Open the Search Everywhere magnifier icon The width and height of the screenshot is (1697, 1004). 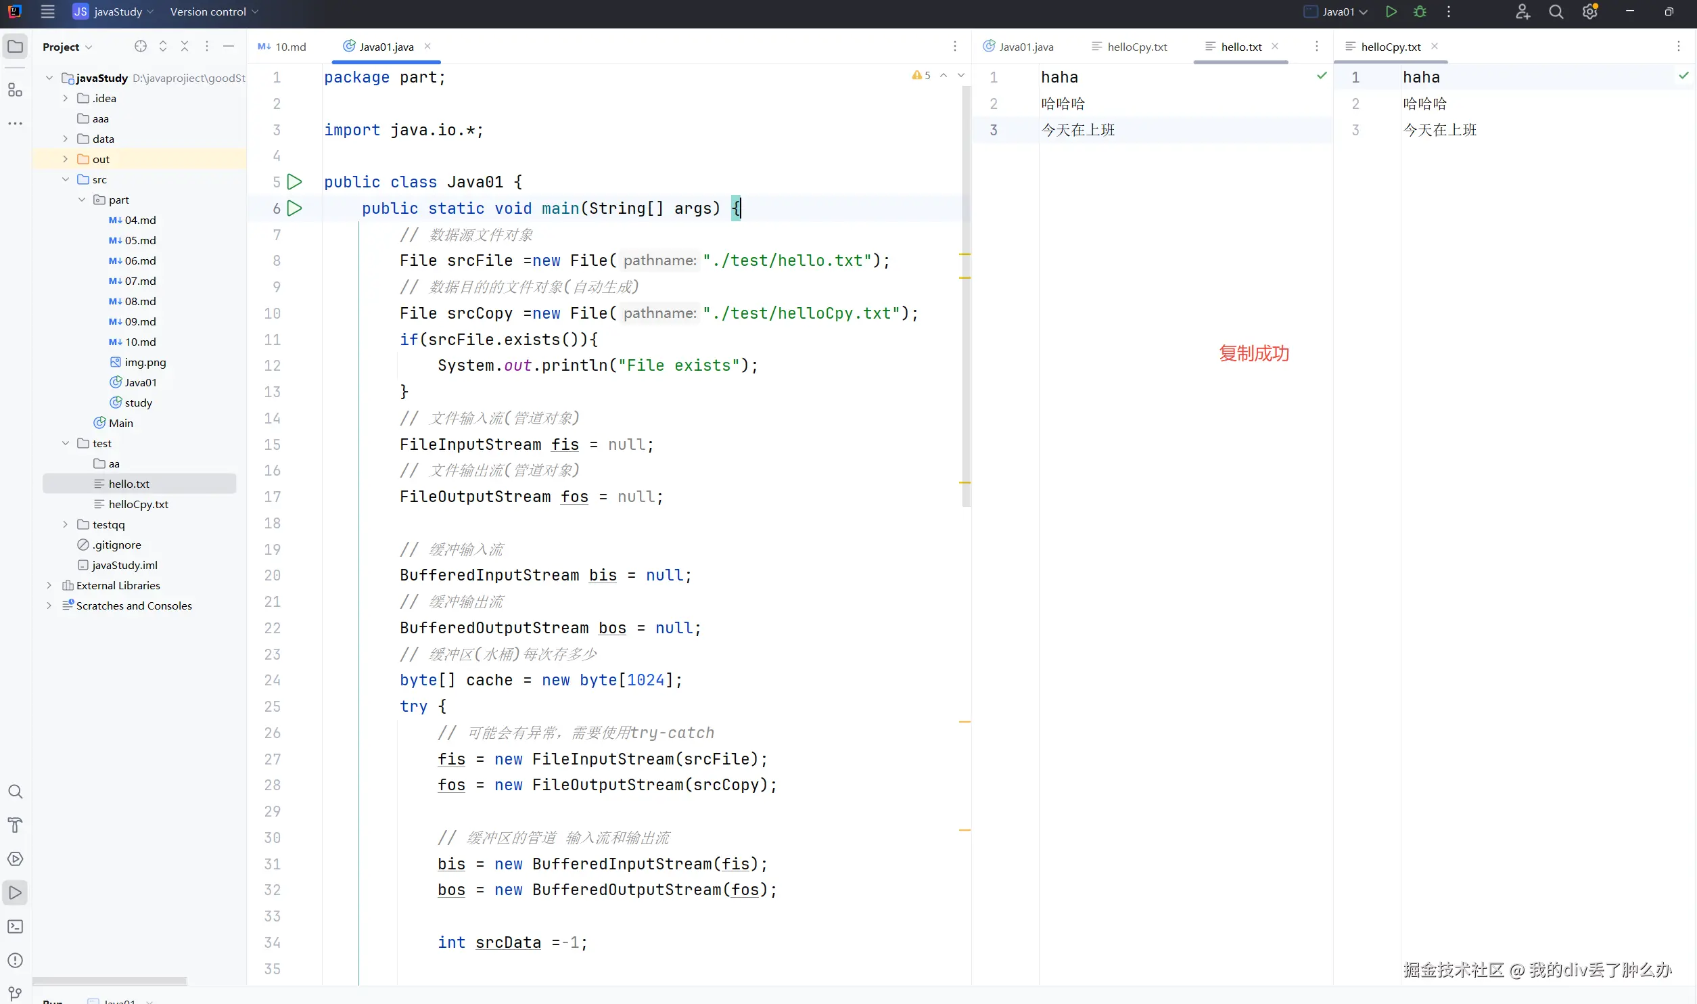coord(1556,12)
